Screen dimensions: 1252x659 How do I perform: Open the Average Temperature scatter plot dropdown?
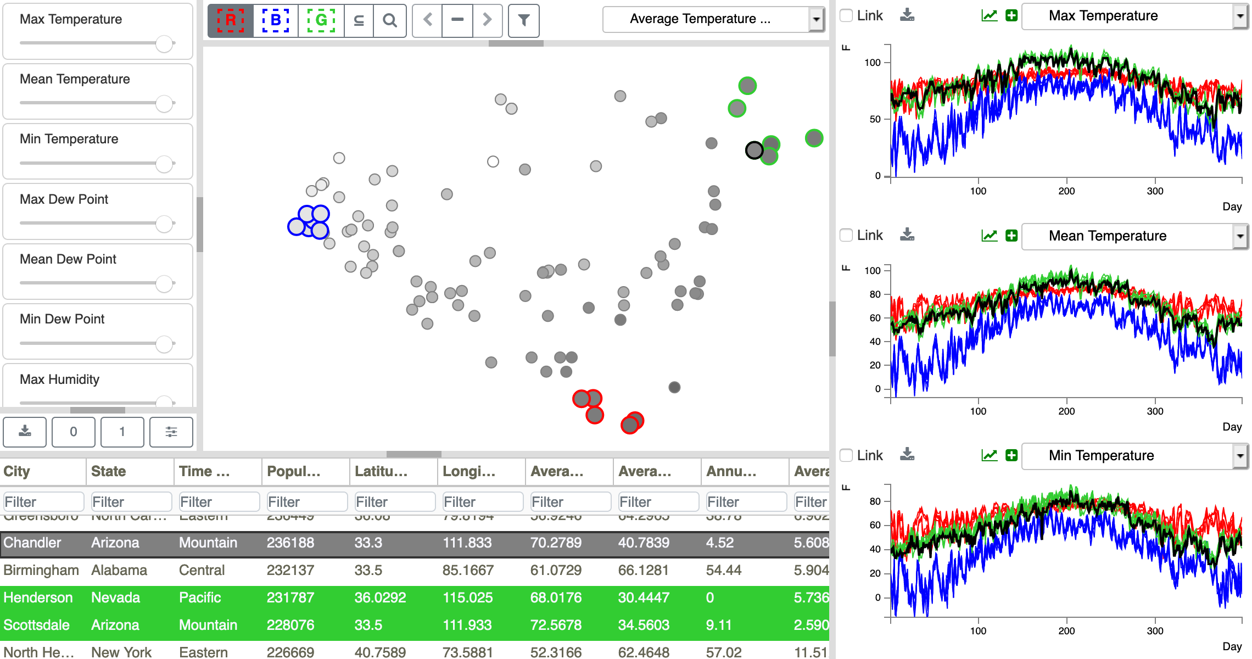(713, 19)
